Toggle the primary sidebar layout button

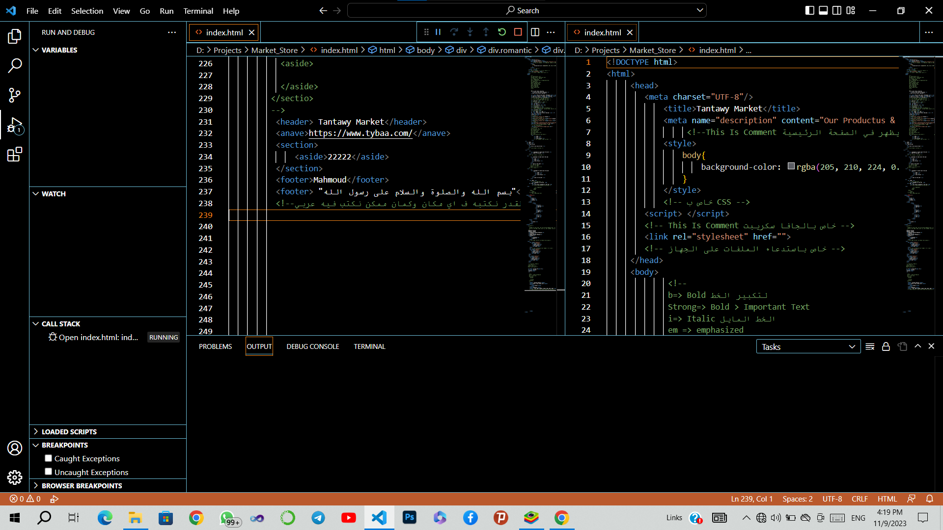coord(809,10)
